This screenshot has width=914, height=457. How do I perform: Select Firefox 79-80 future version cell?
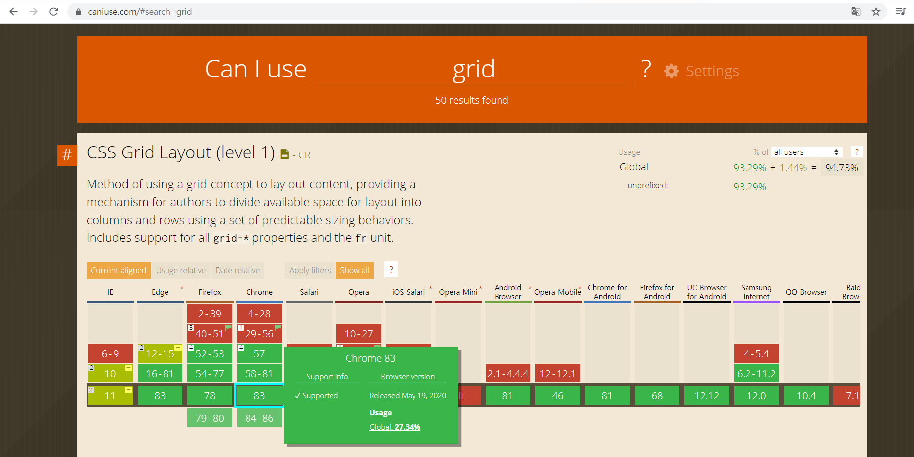pyautogui.click(x=210, y=418)
